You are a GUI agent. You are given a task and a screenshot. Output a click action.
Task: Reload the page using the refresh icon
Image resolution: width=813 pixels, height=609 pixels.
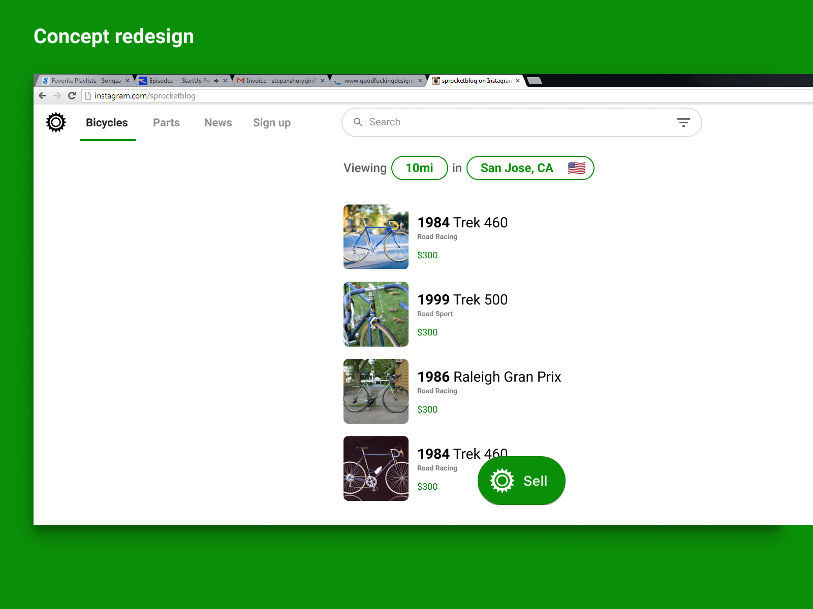(x=72, y=95)
